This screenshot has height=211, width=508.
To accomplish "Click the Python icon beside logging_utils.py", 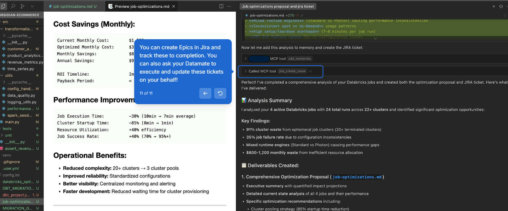I will click(x=4, y=102).
